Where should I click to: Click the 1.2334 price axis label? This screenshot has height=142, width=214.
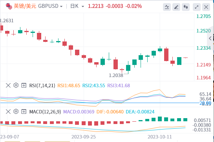pyautogui.click(x=203, y=48)
